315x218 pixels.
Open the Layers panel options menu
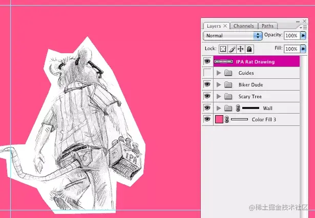coord(303,27)
